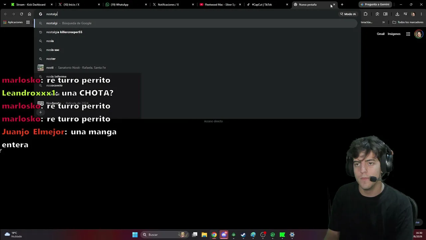Screen dimensions: 426x240
Task: Open the Imágenes link
Action: pos(394,34)
